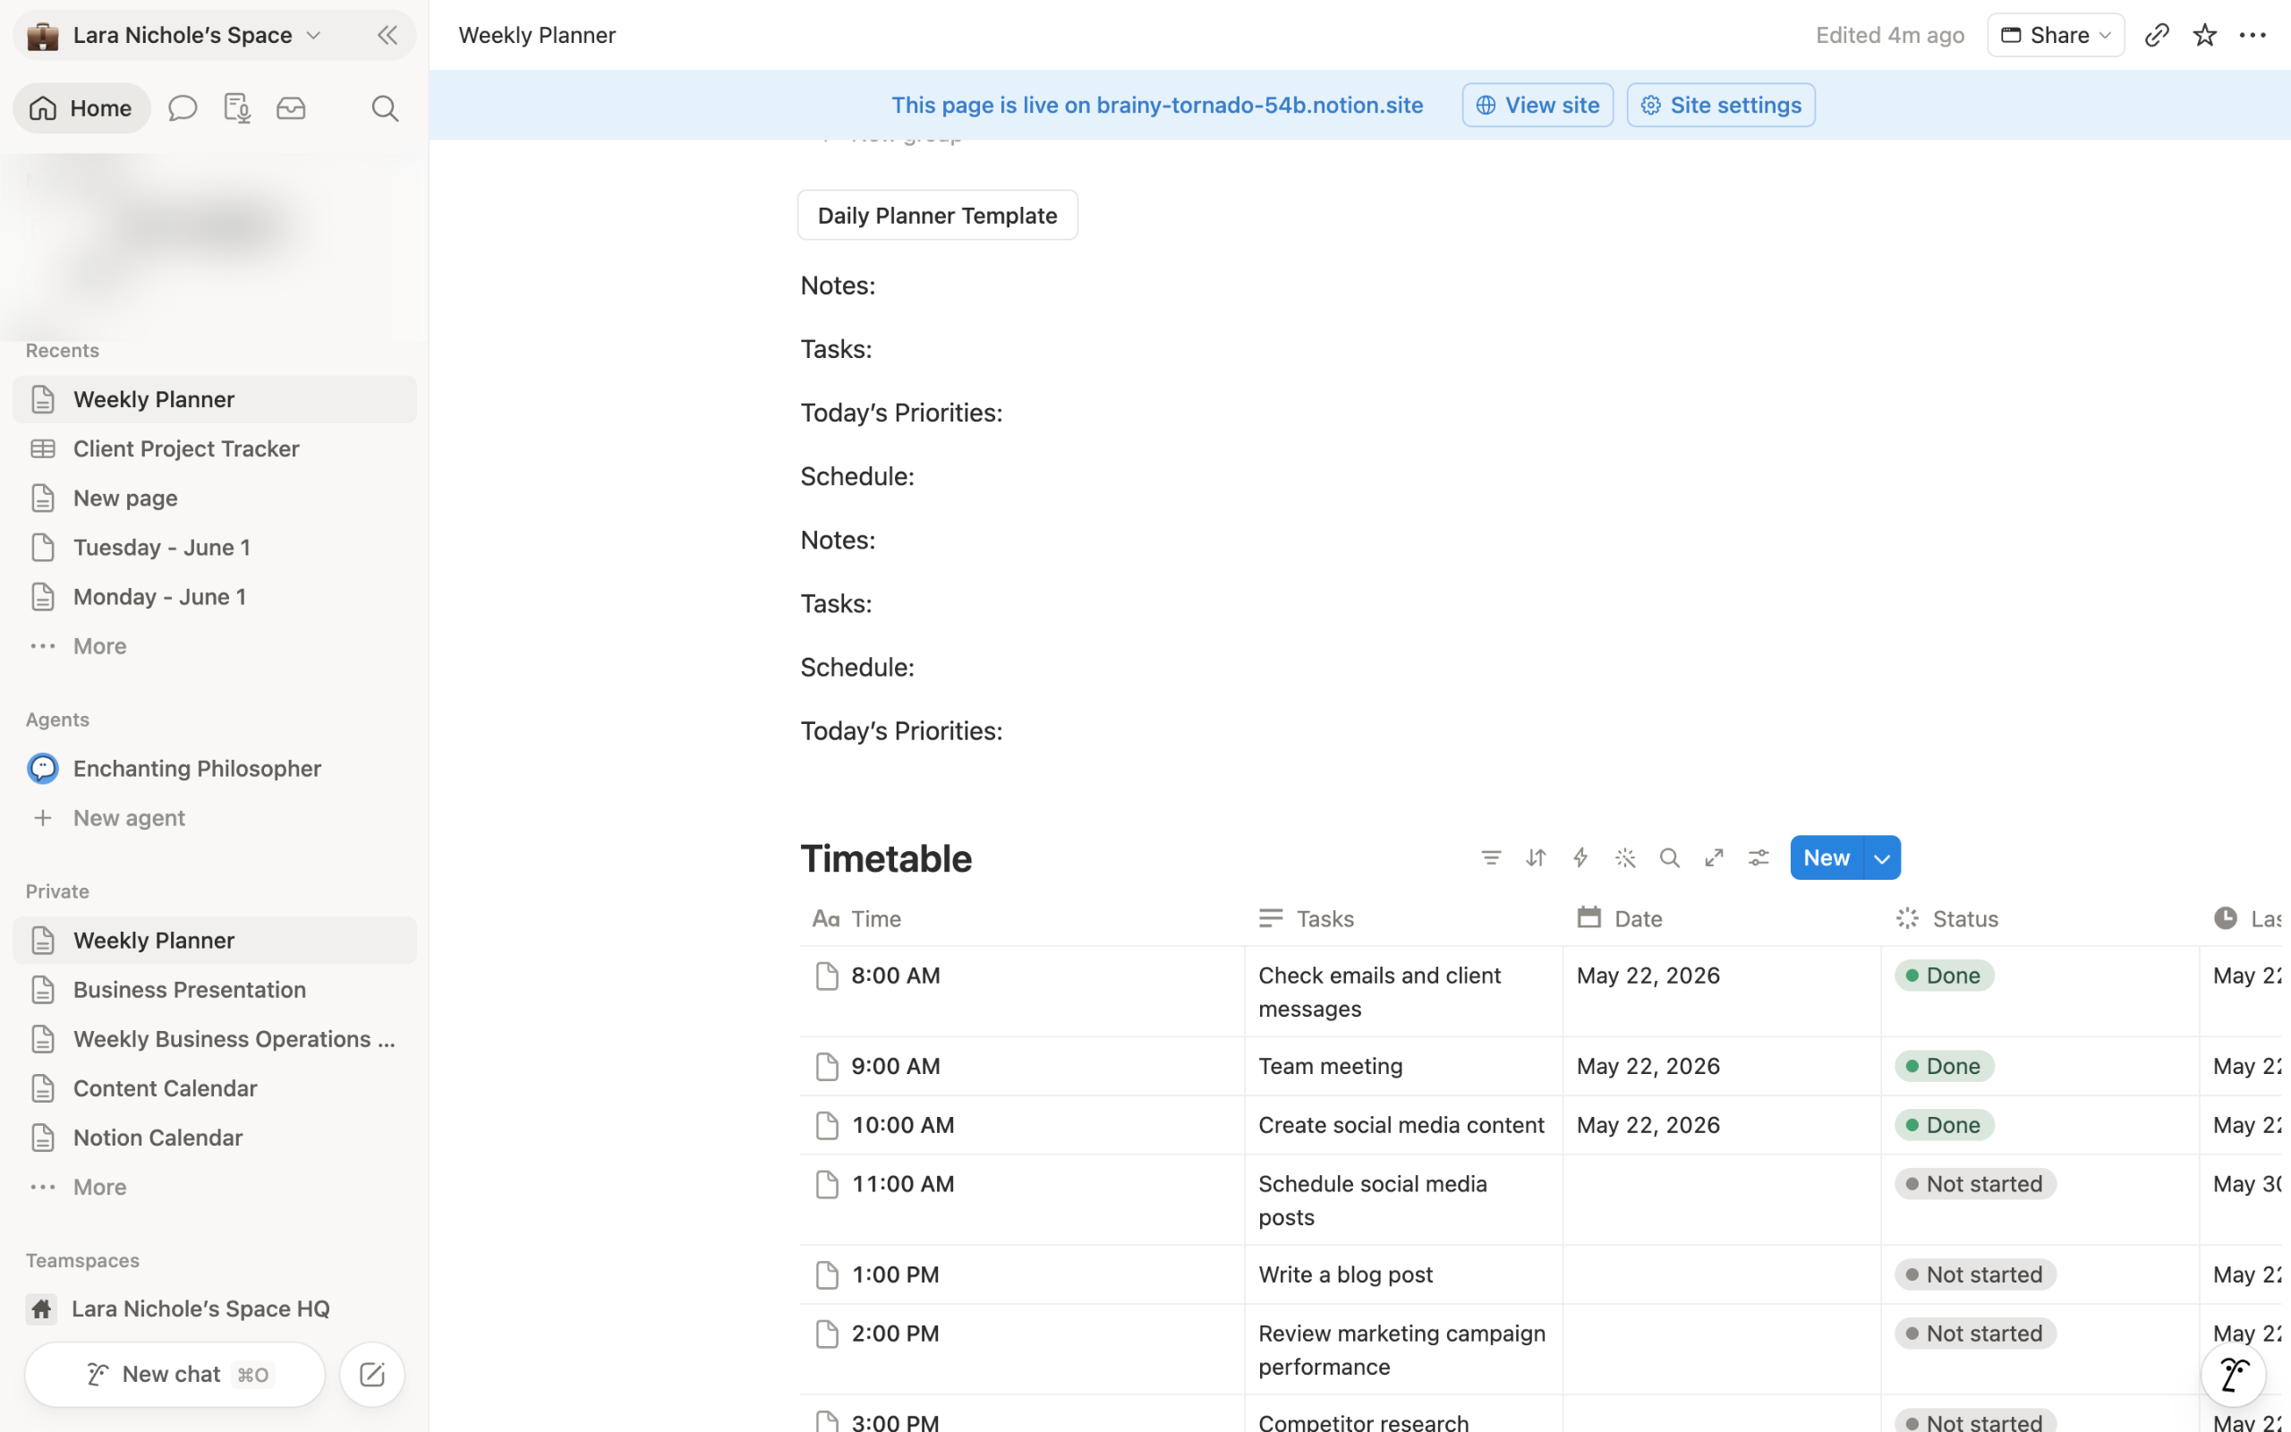Open the 2:00 PM row title
Screen dimensions: 2291x1432
(x=895, y=1334)
